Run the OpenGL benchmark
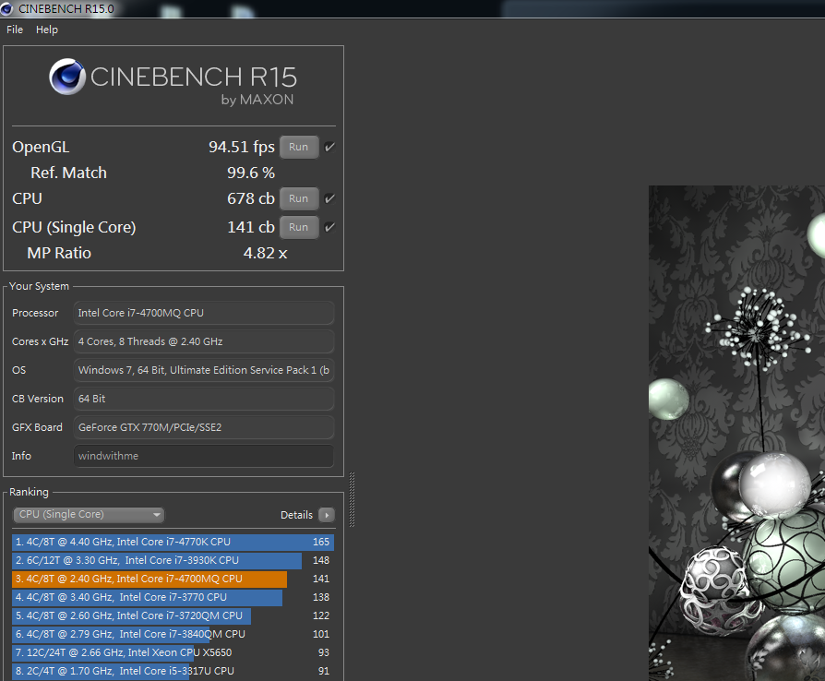 click(298, 147)
